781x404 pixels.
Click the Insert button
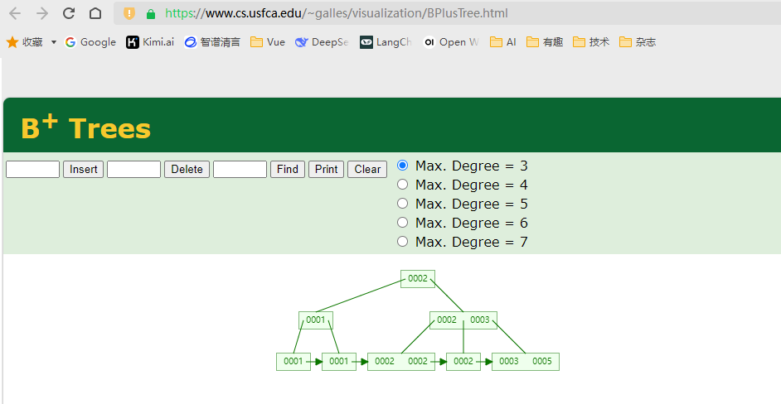[83, 169]
